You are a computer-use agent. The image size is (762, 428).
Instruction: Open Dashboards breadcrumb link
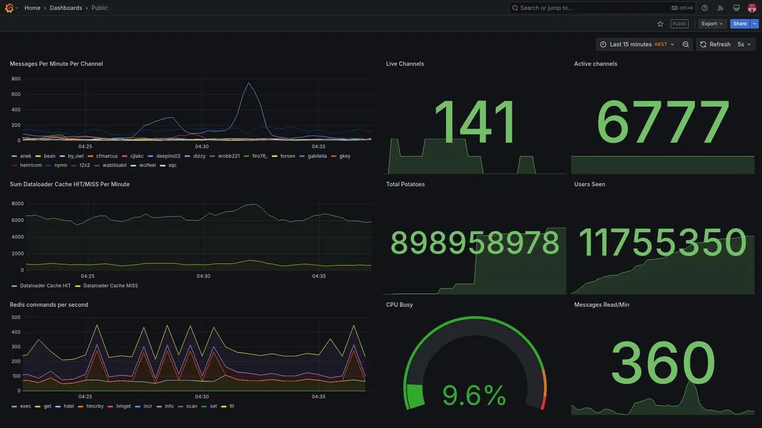click(x=66, y=8)
